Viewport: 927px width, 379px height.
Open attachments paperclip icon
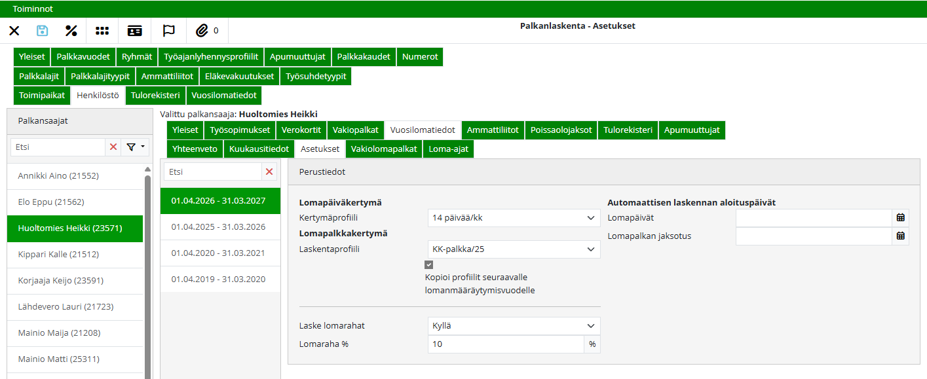pyautogui.click(x=202, y=30)
